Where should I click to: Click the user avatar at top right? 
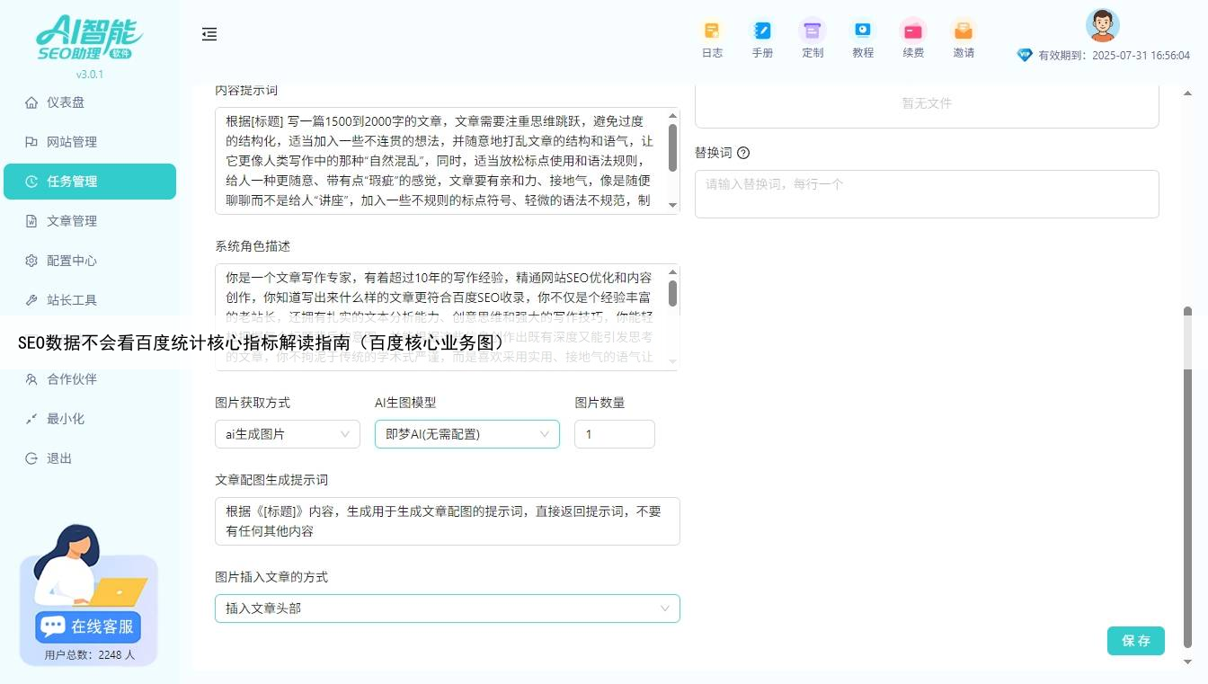pos(1102,25)
